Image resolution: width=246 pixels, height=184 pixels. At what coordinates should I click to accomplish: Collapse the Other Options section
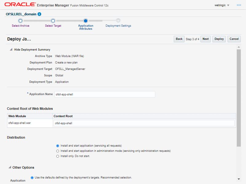pyautogui.click(x=10, y=167)
